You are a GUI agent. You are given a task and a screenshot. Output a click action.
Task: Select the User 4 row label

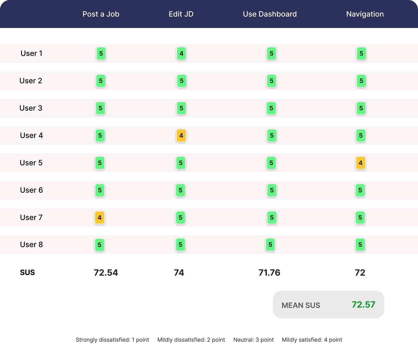click(x=31, y=136)
